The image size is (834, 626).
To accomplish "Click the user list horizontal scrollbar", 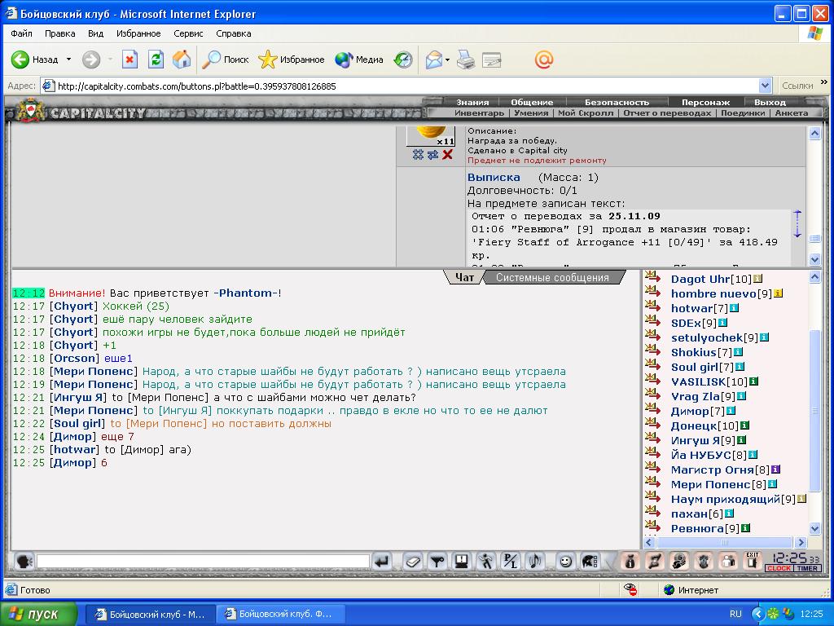I will (x=725, y=542).
